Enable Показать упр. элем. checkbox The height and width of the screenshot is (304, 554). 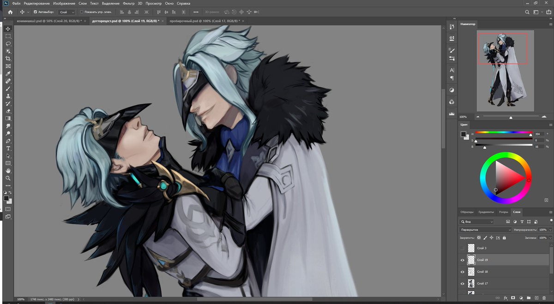point(82,12)
